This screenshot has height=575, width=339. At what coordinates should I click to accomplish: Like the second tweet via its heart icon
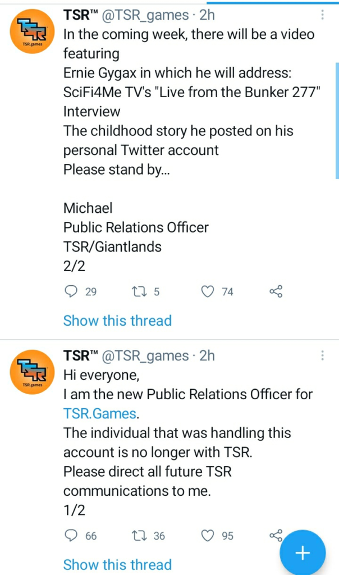(x=208, y=536)
